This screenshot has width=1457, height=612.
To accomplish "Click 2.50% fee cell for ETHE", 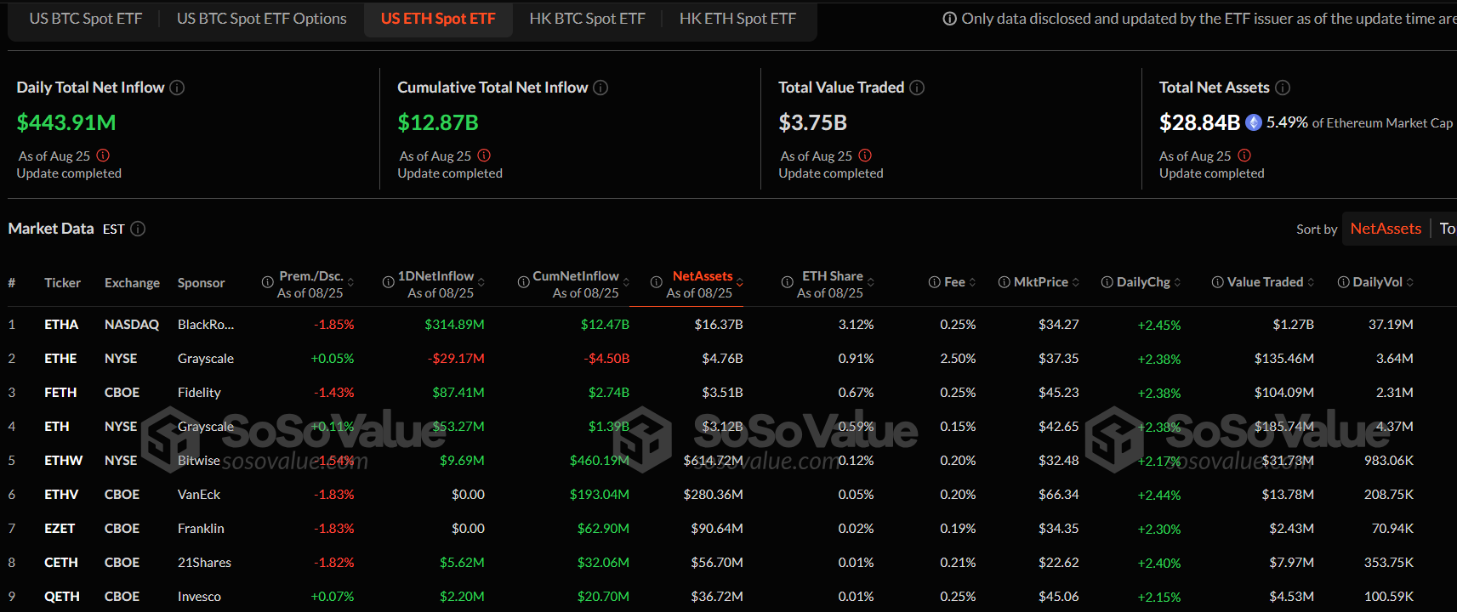I will [x=958, y=359].
